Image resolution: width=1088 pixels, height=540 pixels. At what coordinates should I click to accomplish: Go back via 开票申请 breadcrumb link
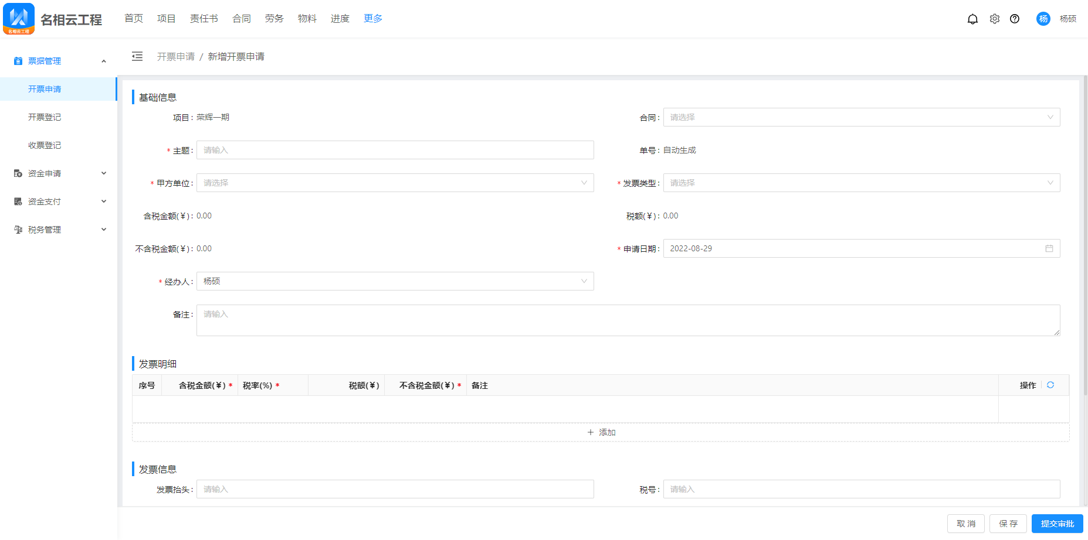point(176,56)
